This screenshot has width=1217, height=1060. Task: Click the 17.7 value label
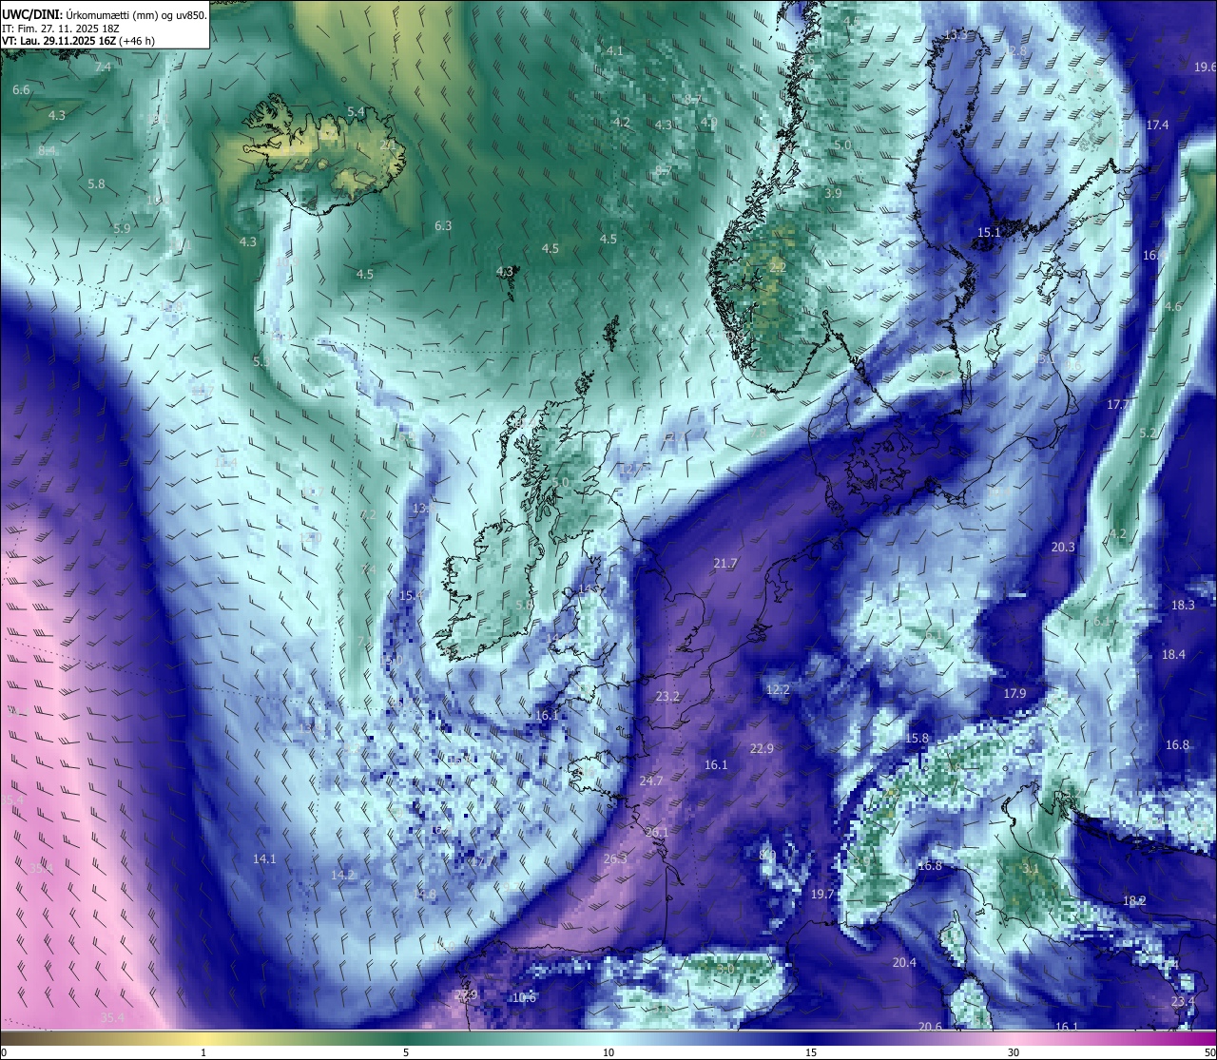1118,405
